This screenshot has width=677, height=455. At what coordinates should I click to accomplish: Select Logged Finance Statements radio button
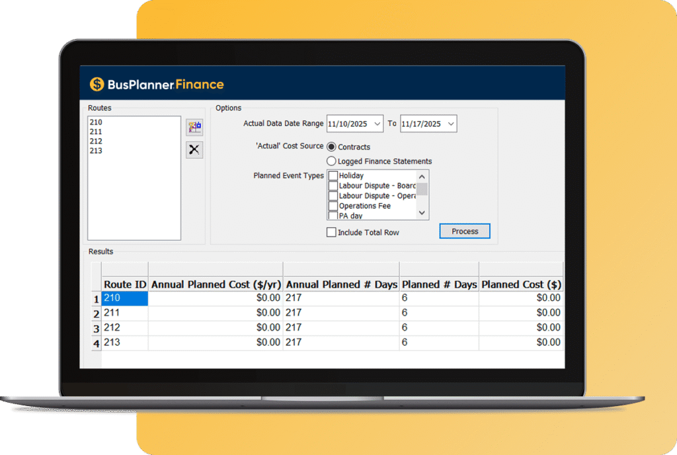point(332,161)
